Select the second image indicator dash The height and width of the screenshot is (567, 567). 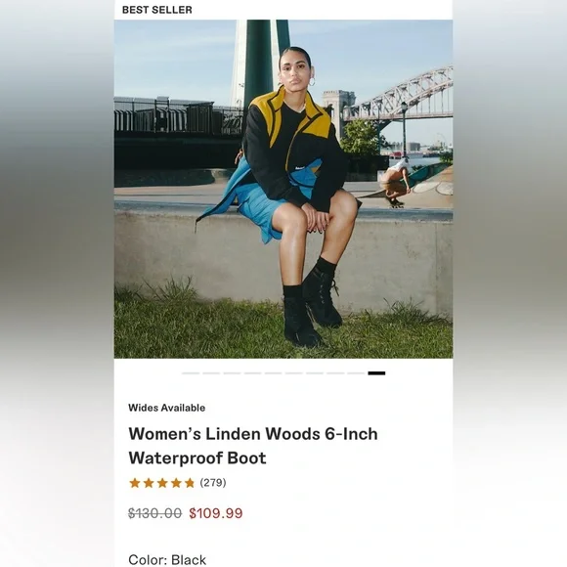[211, 373]
